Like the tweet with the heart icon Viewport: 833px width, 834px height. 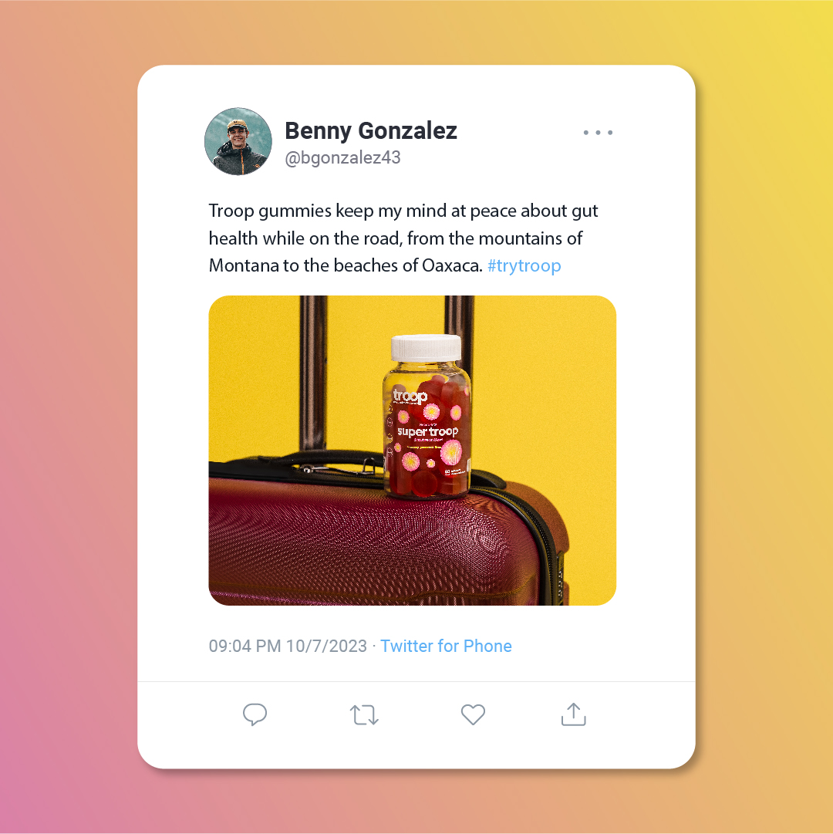473,714
